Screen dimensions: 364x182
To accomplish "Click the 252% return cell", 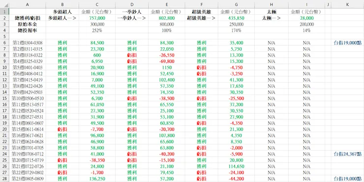I will point(97,30).
